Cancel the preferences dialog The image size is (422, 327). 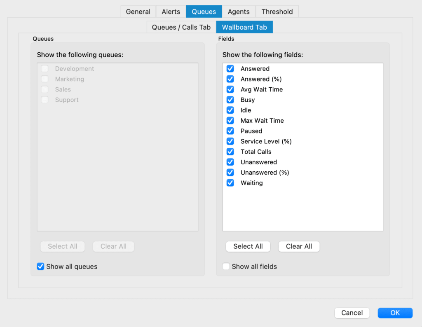point(352,313)
